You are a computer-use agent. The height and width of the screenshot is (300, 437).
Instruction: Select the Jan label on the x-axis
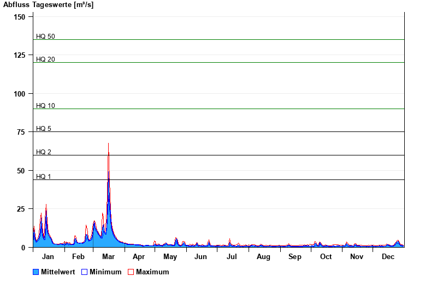coord(48,257)
